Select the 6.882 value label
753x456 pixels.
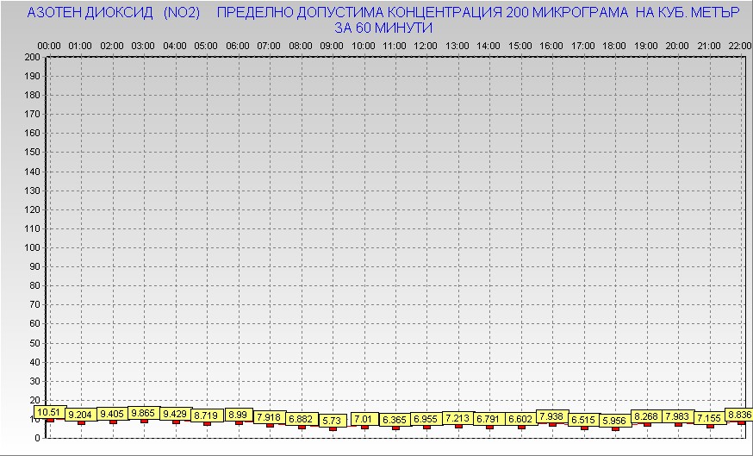302,418
